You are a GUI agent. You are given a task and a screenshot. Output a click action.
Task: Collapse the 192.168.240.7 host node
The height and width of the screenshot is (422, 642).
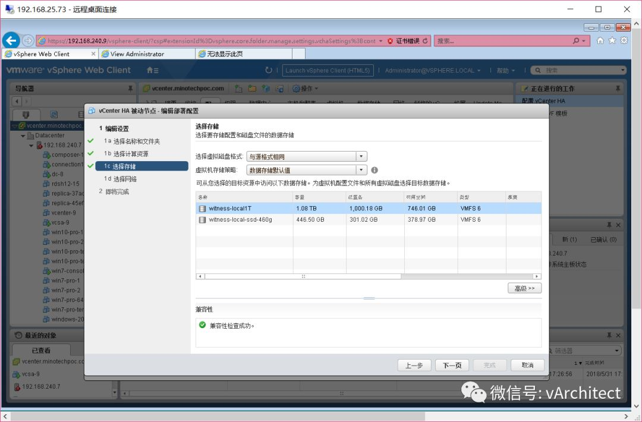pos(31,145)
